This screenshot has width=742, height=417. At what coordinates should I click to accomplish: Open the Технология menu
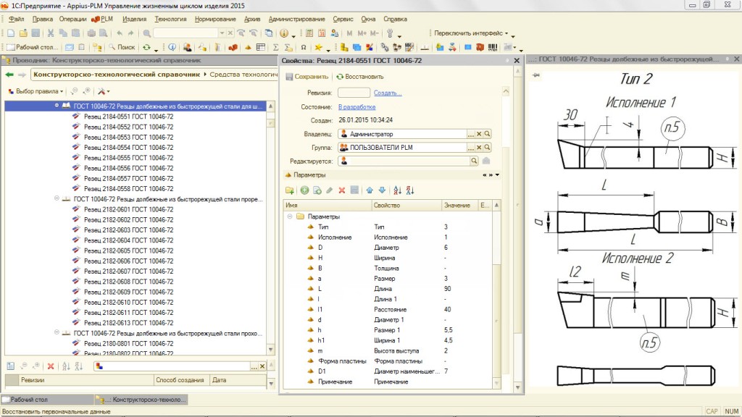(170, 19)
